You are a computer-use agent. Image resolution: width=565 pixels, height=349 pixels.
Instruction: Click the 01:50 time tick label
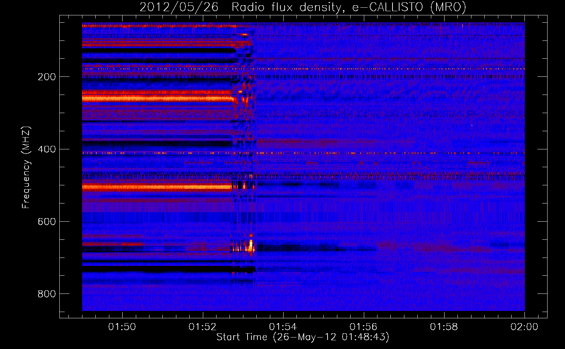tap(122, 327)
